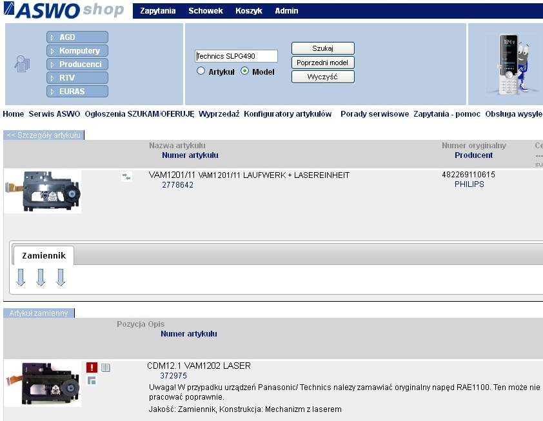Click the Pozycja Opis column header
The image size is (543, 421).
point(141,324)
